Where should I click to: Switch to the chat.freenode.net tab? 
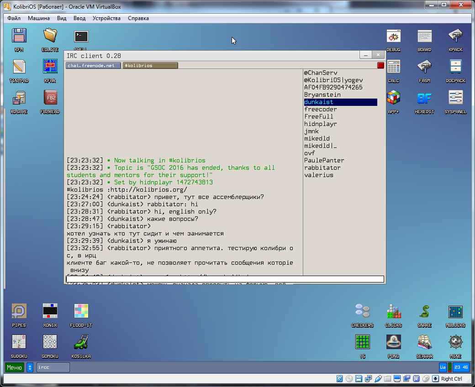pos(94,66)
